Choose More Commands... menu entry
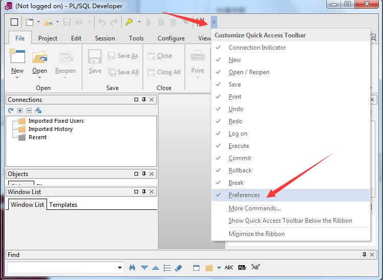Viewport: 383px width, 280px height. point(254,208)
